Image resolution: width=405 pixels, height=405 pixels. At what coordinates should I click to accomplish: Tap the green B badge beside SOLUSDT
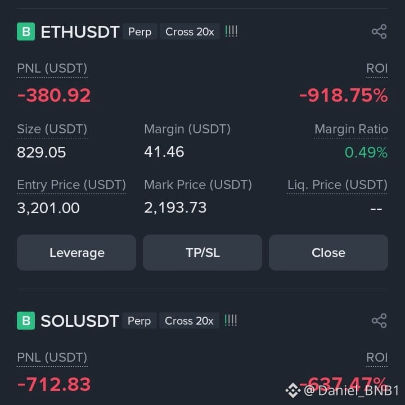[x=26, y=321]
